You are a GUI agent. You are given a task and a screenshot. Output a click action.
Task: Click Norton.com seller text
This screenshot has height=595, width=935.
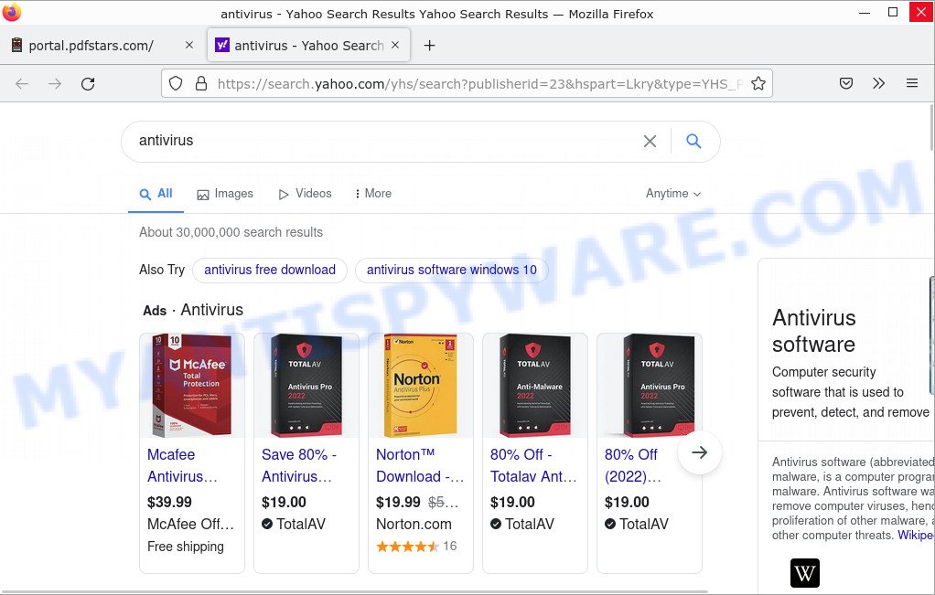click(x=414, y=524)
